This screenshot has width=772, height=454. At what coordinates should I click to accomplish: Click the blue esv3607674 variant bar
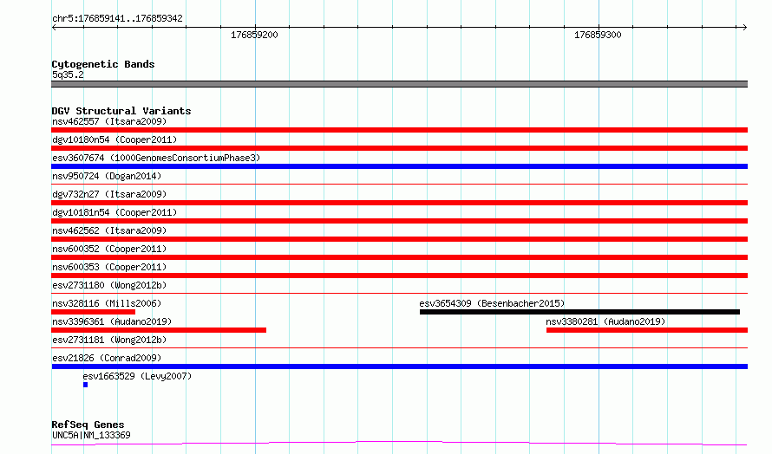399,166
